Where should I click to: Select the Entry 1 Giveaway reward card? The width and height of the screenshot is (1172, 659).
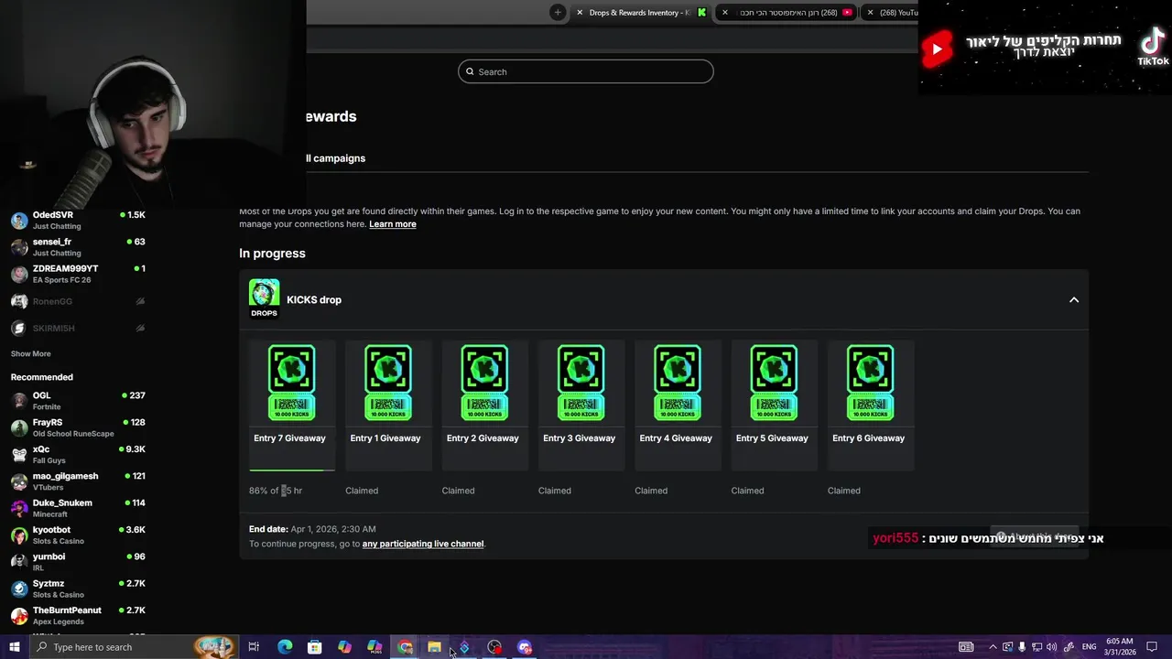(388, 405)
